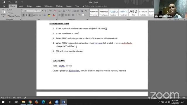
Task: Switch to the Insert tab
Action: click(21, 6)
